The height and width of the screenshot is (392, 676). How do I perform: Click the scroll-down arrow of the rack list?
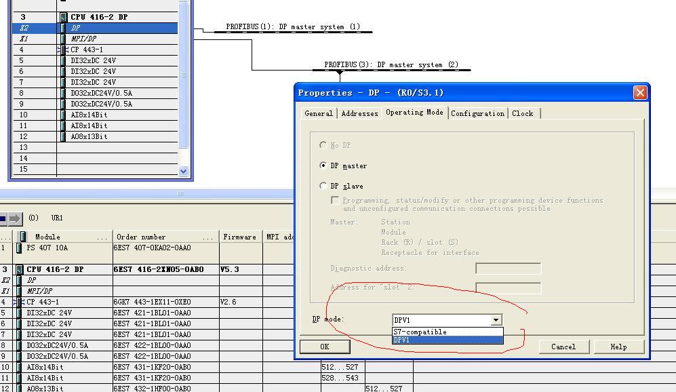[x=183, y=171]
